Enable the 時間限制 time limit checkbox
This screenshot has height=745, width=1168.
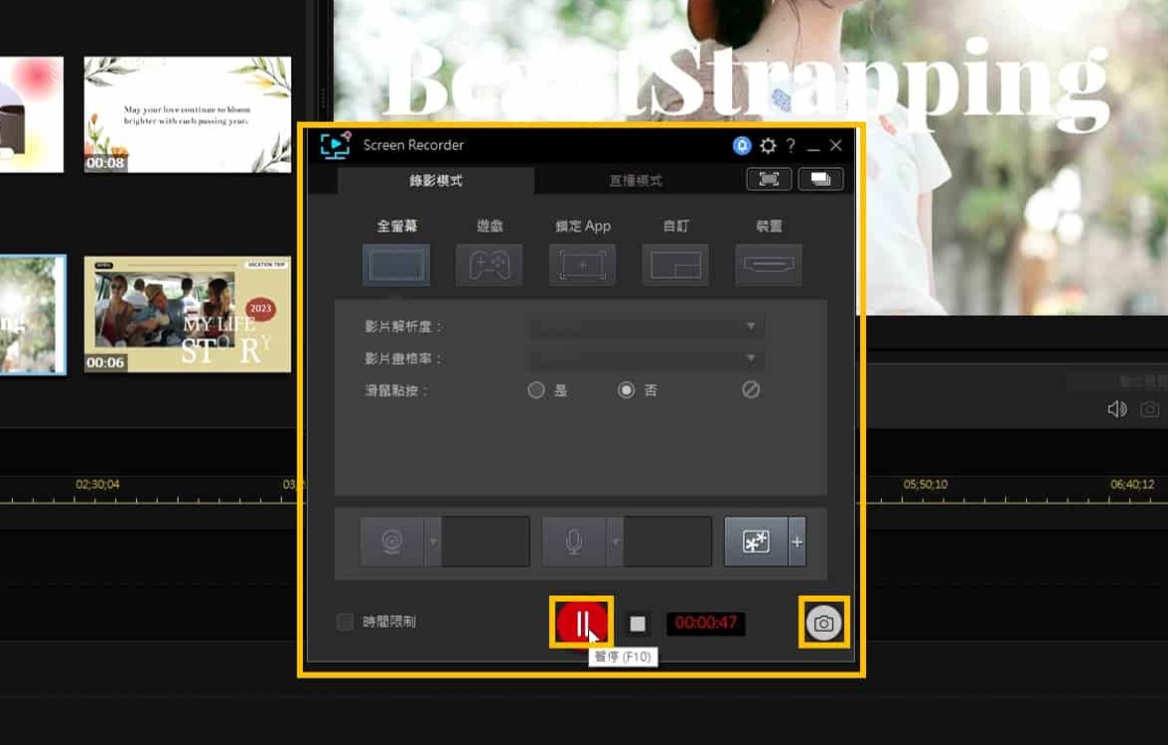point(345,622)
